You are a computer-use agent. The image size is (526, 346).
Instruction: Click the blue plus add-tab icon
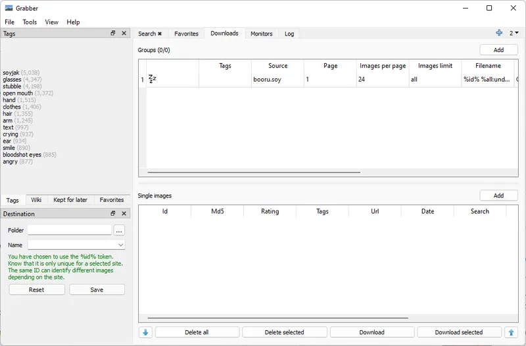pos(499,33)
